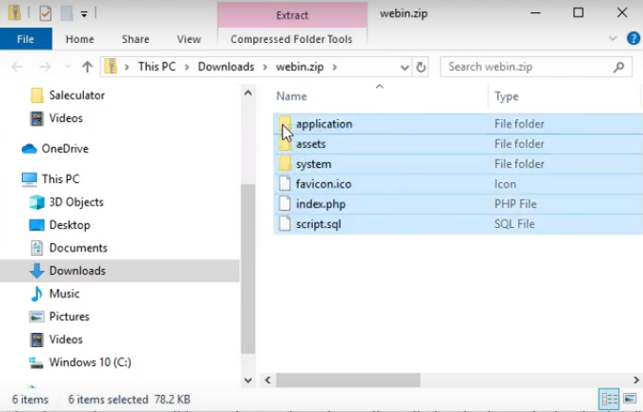Refresh the folder view
The height and width of the screenshot is (412, 643).
coord(421,67)
